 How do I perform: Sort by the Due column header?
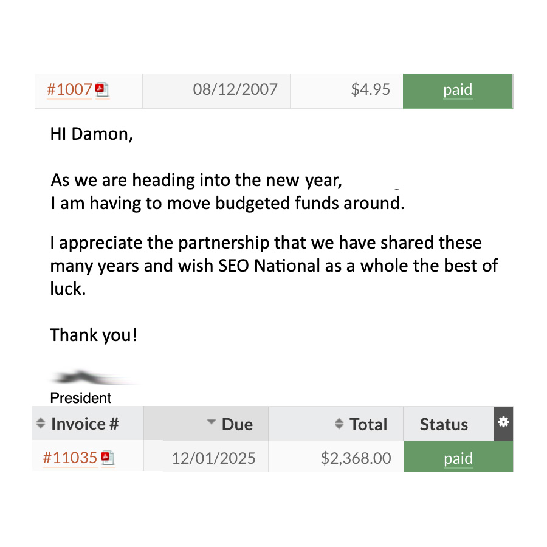point(238,424)
